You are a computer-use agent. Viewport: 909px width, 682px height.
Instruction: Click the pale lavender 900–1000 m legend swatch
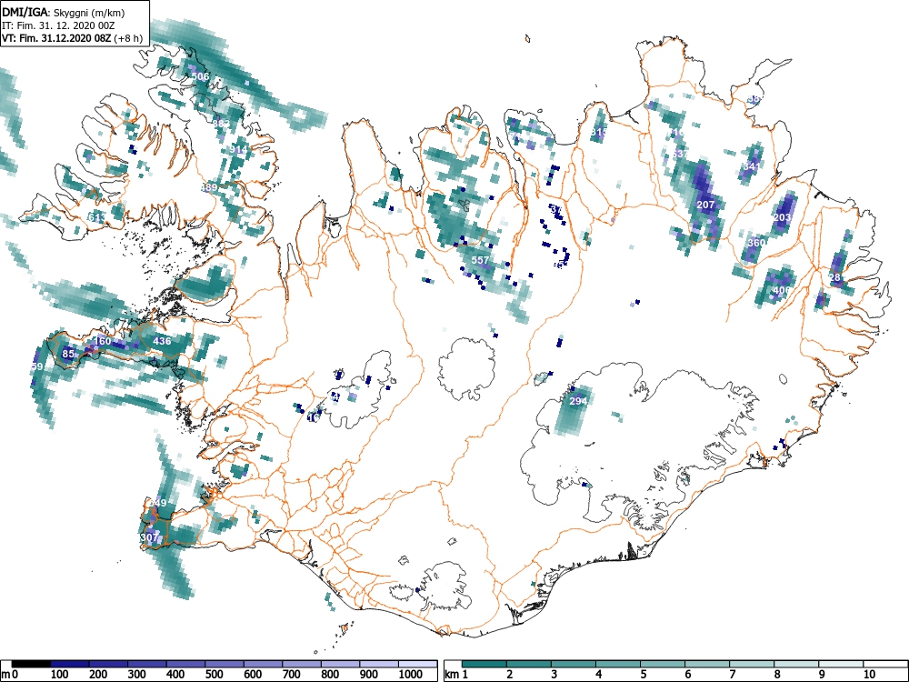click(379, 664)
